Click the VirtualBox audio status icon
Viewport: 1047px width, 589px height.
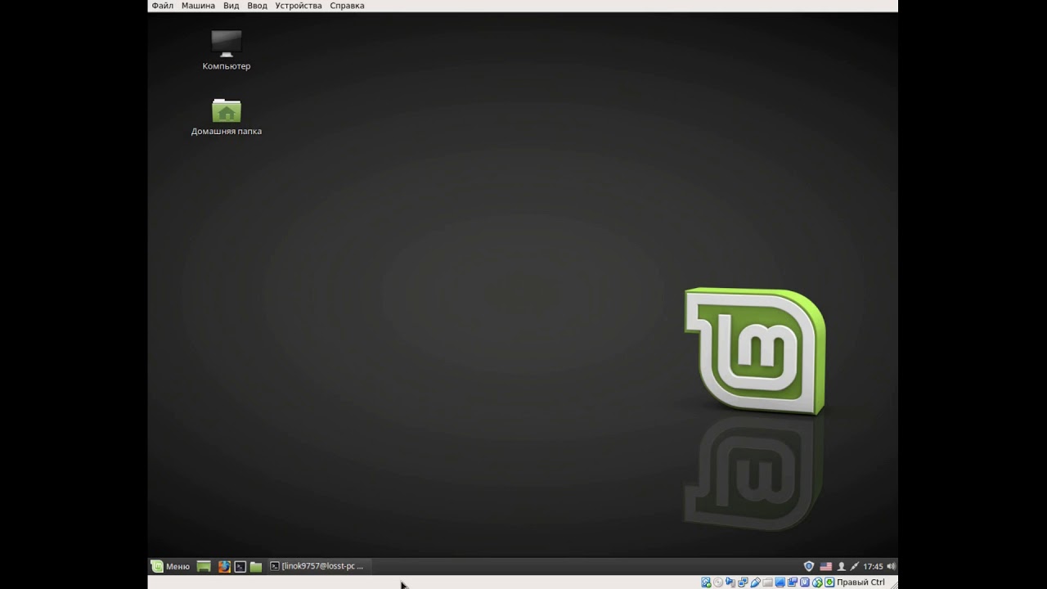(x=730, y=582)
